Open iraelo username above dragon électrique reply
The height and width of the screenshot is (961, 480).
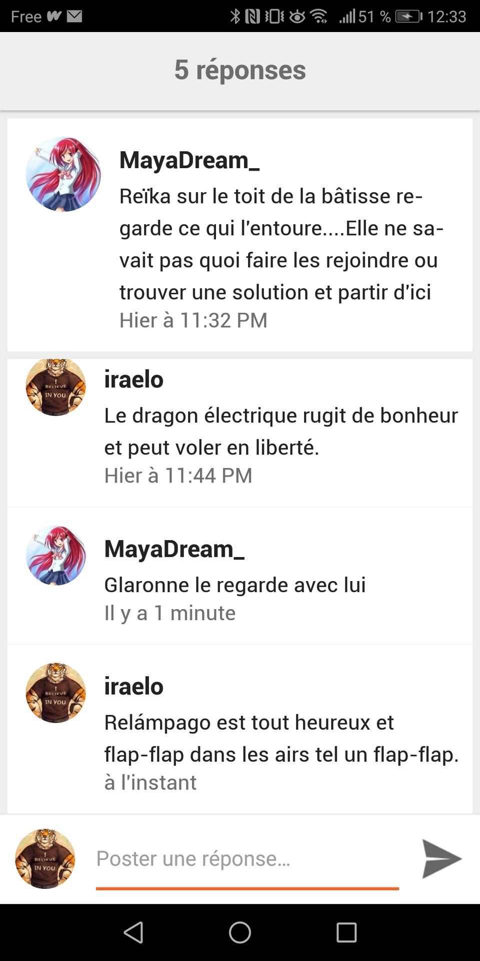coord(133,379)
